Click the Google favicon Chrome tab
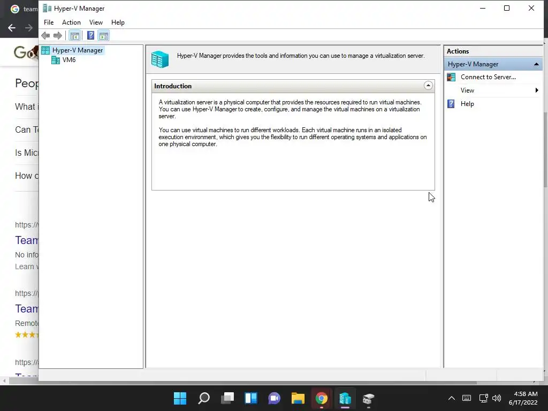 [14, 9]
